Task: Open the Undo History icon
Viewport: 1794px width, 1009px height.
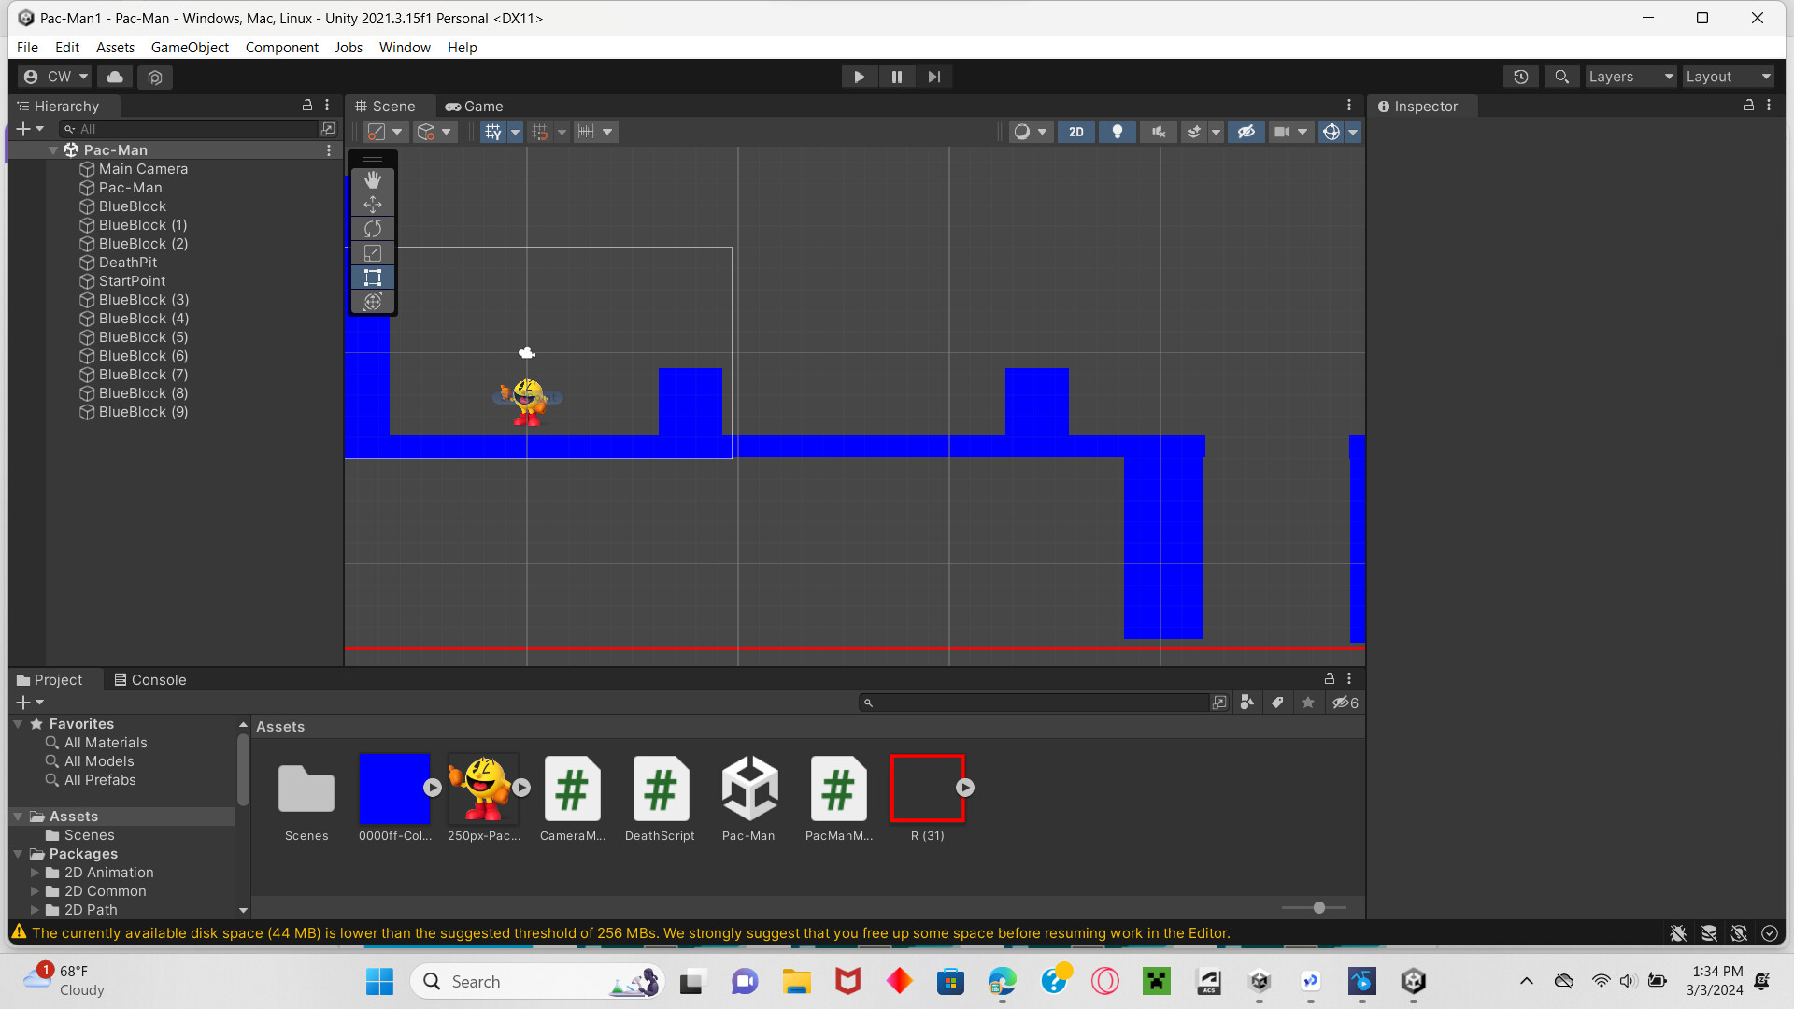Action: click(1521, 77)
